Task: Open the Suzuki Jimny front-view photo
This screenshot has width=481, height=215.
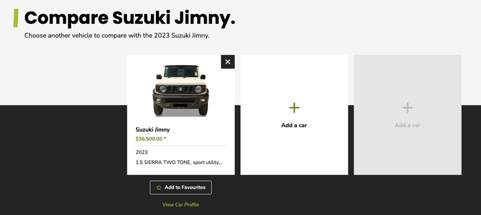Action: click(x=181, y=90)
